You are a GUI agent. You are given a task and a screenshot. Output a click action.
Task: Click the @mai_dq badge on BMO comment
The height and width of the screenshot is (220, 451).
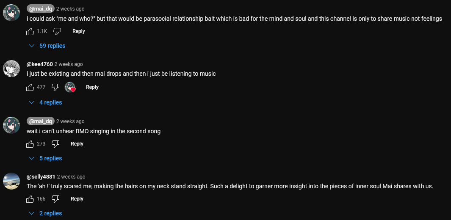(41, 121)
